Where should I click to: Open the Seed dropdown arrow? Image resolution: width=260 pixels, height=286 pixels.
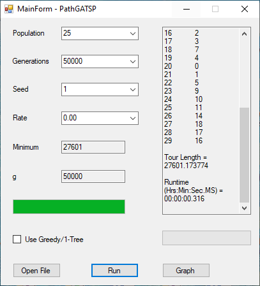point(133,90)
